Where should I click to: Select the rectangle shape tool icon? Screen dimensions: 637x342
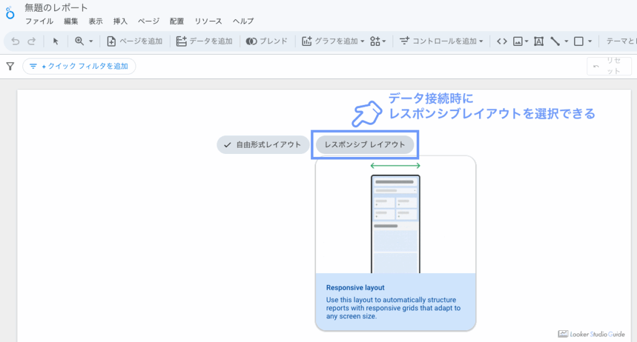coord(579,42)
